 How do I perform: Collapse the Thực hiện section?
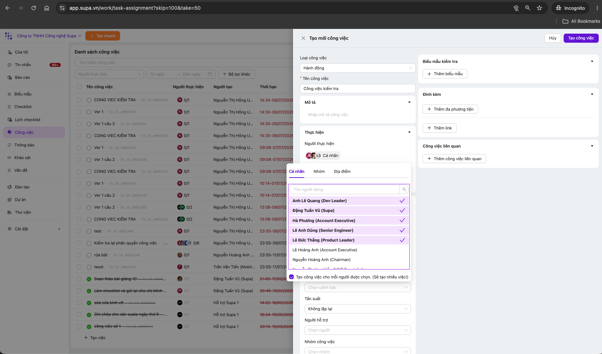pos(409,132)
